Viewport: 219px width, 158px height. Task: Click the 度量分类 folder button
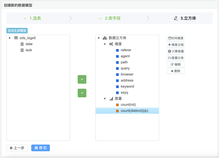tap(175, 58)
